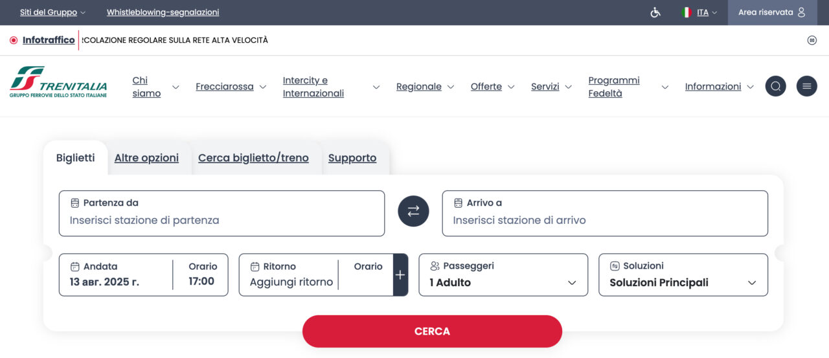The height and width of the screenshot is (358, 829).
Task: Click the Trenitalia logo
Action: tap(58, 82)
